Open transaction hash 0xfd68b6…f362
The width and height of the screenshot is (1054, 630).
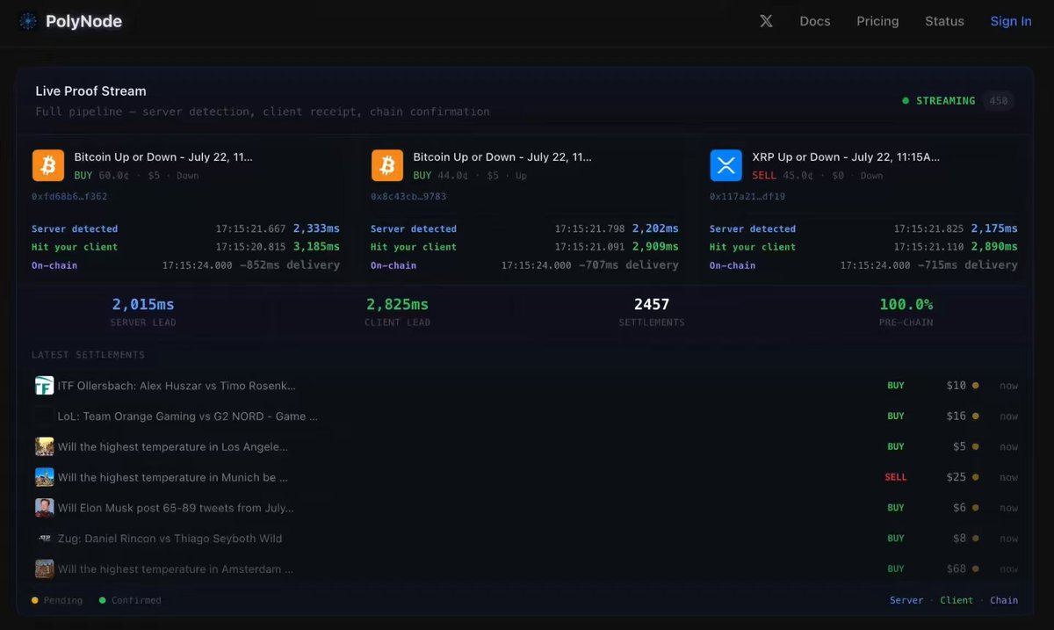pos(69,197)
